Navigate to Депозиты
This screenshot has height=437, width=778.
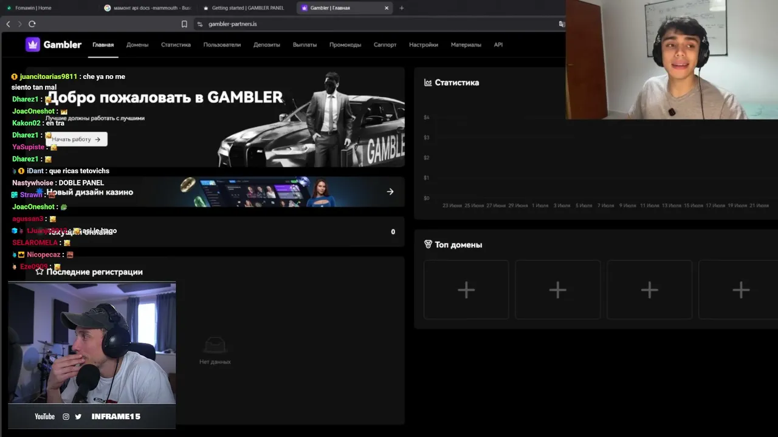267,45
